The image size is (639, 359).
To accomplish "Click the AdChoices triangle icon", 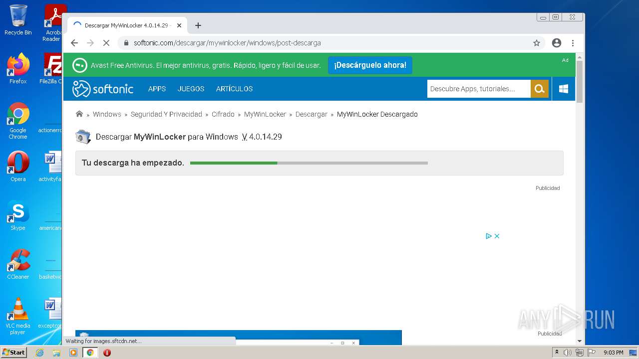I will tap(489, 236).
